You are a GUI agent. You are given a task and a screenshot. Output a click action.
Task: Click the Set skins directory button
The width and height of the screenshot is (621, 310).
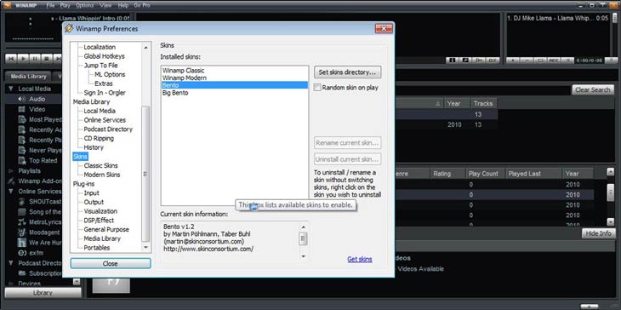tap(347, 72)
